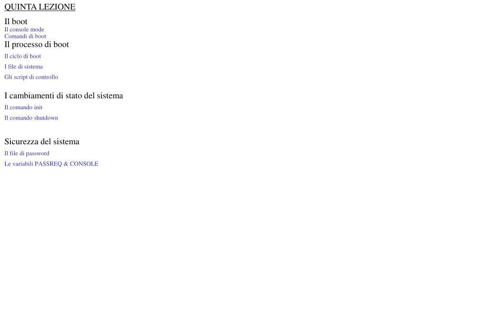Go to 'I file di sistema' link
Image resolution: width=485 pixels, height=336 pixels.
click(x=24, y=66)
